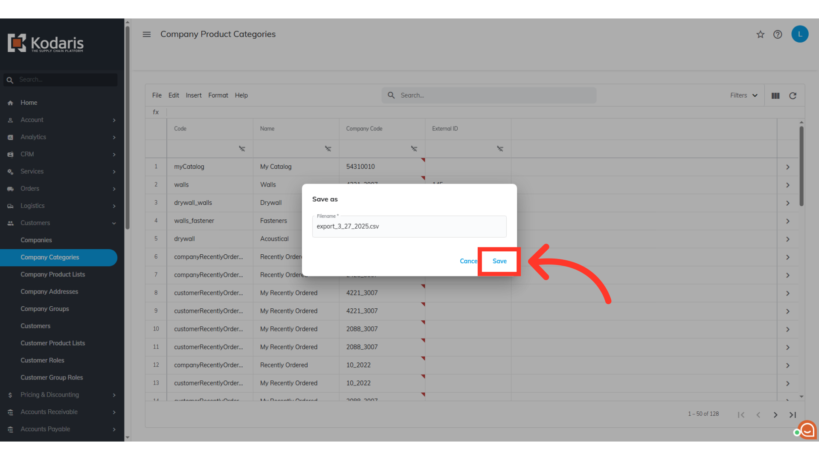Viewport: 819px width, 460px height.
Task: Open the File menu
Action: pos(157,95)
